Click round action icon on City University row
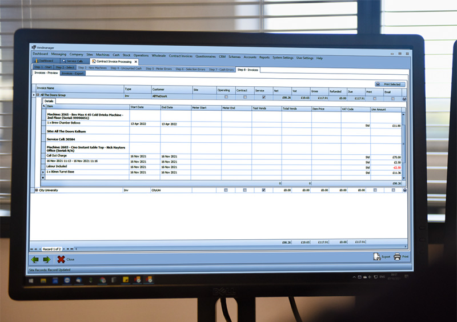457x322 pixels. click(404, 190)
